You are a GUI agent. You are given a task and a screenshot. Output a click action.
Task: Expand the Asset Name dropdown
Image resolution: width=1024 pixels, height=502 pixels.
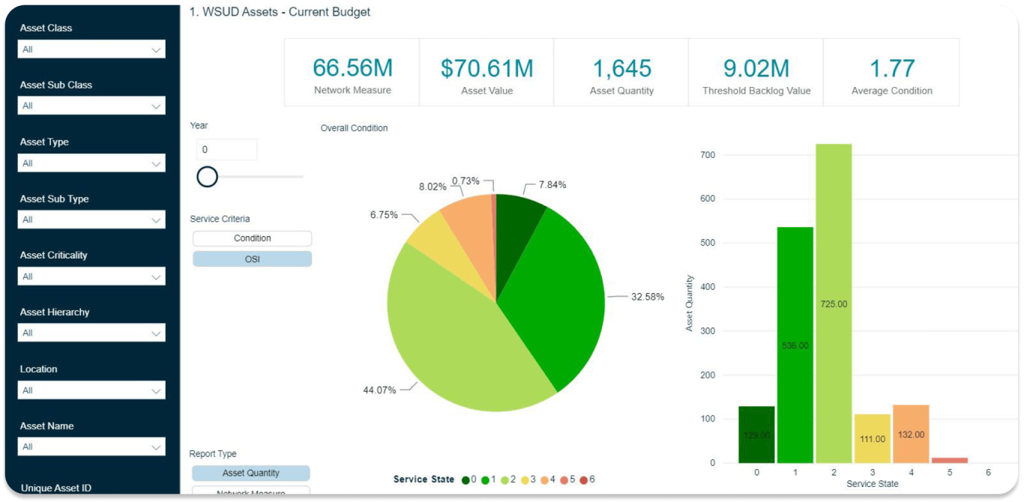[x=91, y=446]
